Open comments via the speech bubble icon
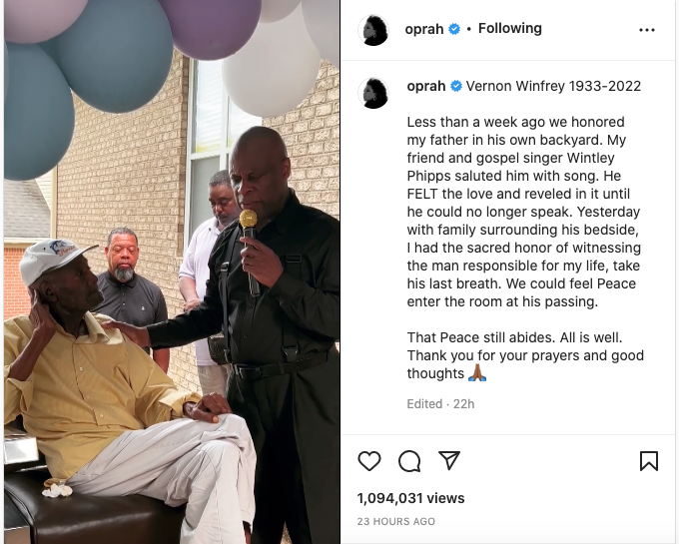 click(x=409, y=461)
